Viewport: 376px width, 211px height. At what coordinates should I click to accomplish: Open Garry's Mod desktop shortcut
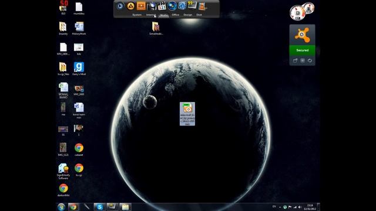click(x=79, y=69)
